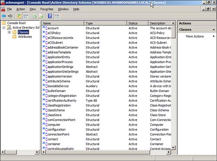Screen dimensions: 217x161
Task: Click the class icon beside attributeSchema
Action: tap(45, 81)
